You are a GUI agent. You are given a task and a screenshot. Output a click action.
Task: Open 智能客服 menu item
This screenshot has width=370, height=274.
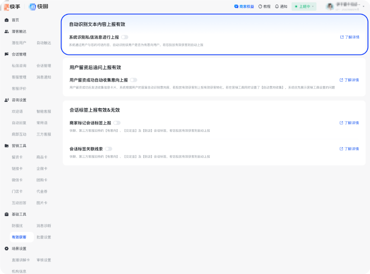44,112
